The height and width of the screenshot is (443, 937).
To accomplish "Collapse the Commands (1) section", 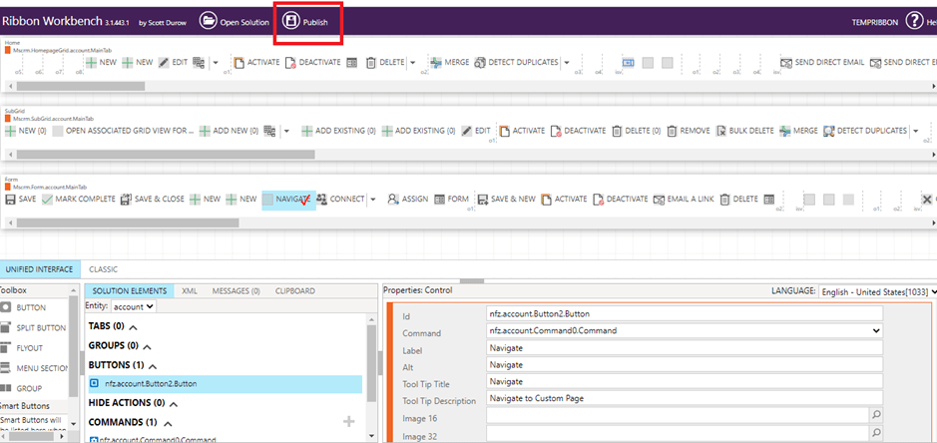I will point(165,422).
